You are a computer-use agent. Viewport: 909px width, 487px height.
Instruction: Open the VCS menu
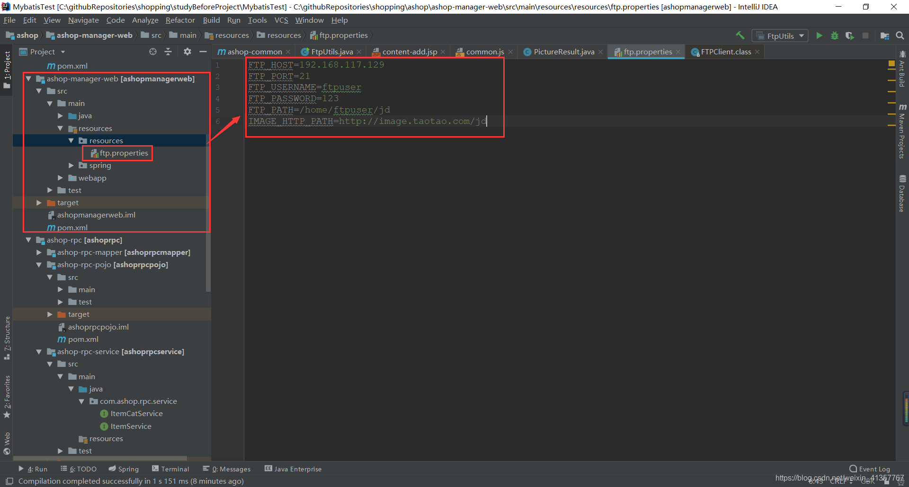tap(281, 20)
